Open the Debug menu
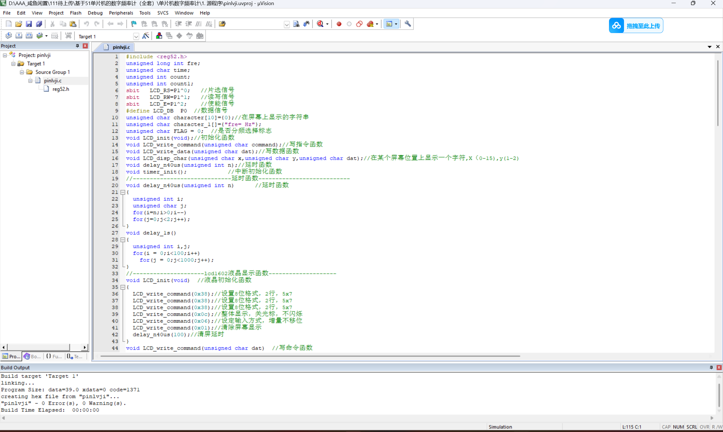723x432 pixels. (95, 13)
